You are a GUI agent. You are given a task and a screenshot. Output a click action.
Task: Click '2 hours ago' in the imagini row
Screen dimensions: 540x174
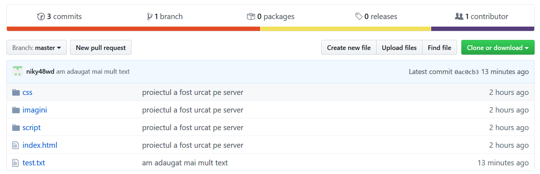coord(509,110)
